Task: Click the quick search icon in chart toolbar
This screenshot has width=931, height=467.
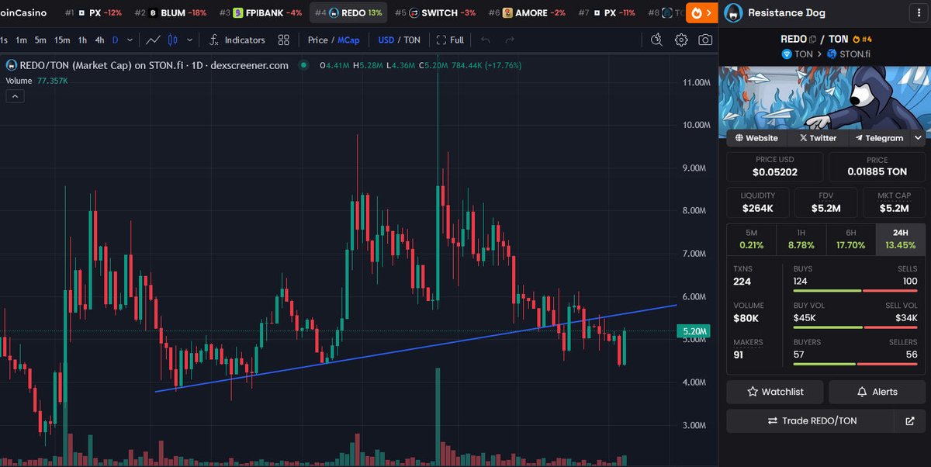Action: (x=656, y=40)
